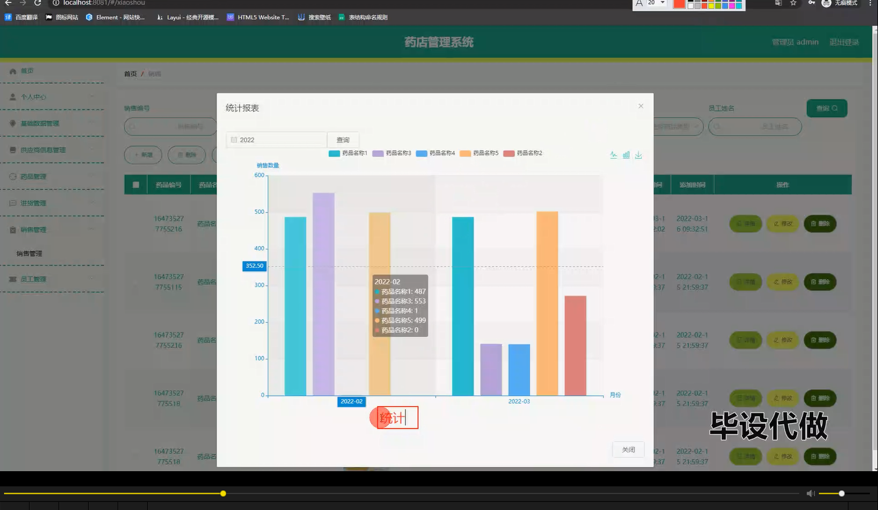Tick the table header select-all checkbox
This screenshot has height=510, width=878.
136,185
